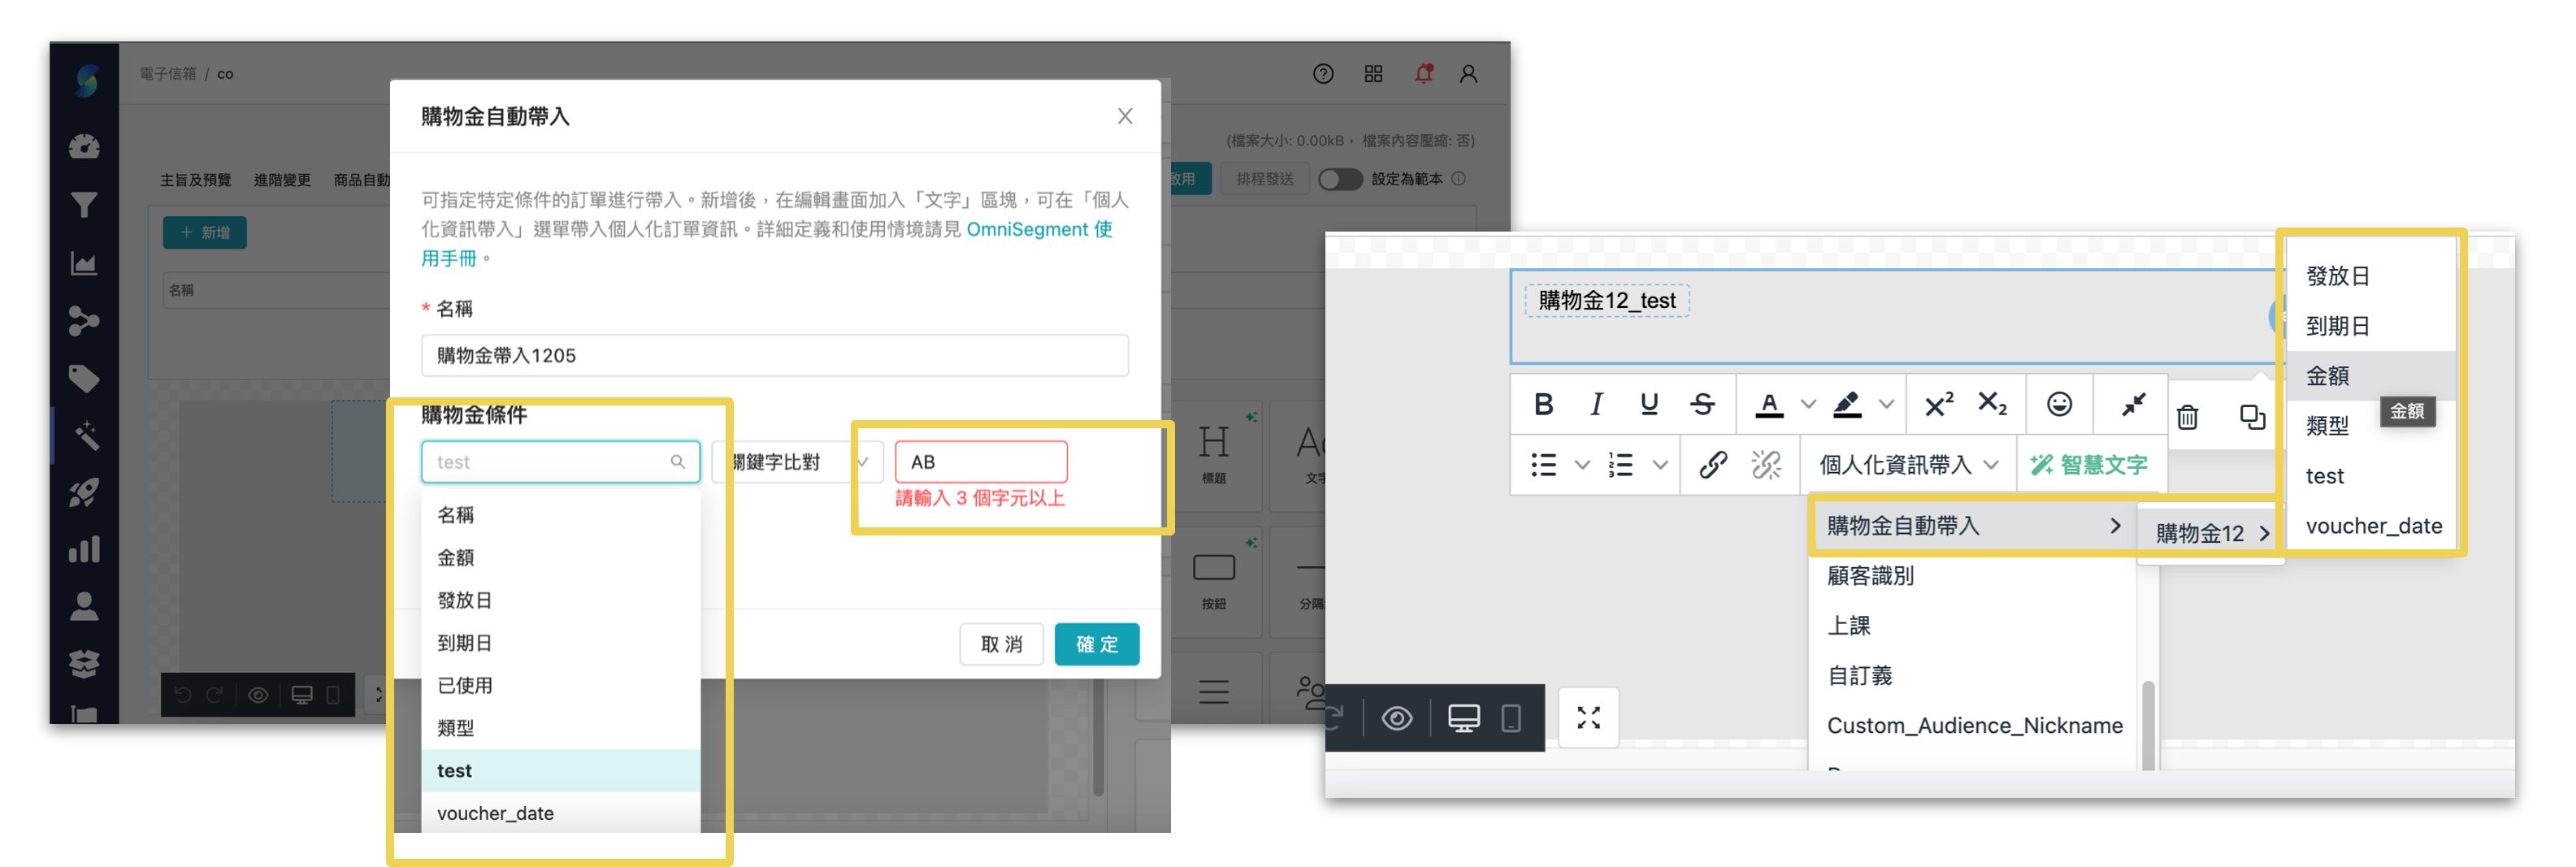This screenshot has height=867, width=2576.
Task: Insert an emoji from the toolbar
Action: (2058, 404)
